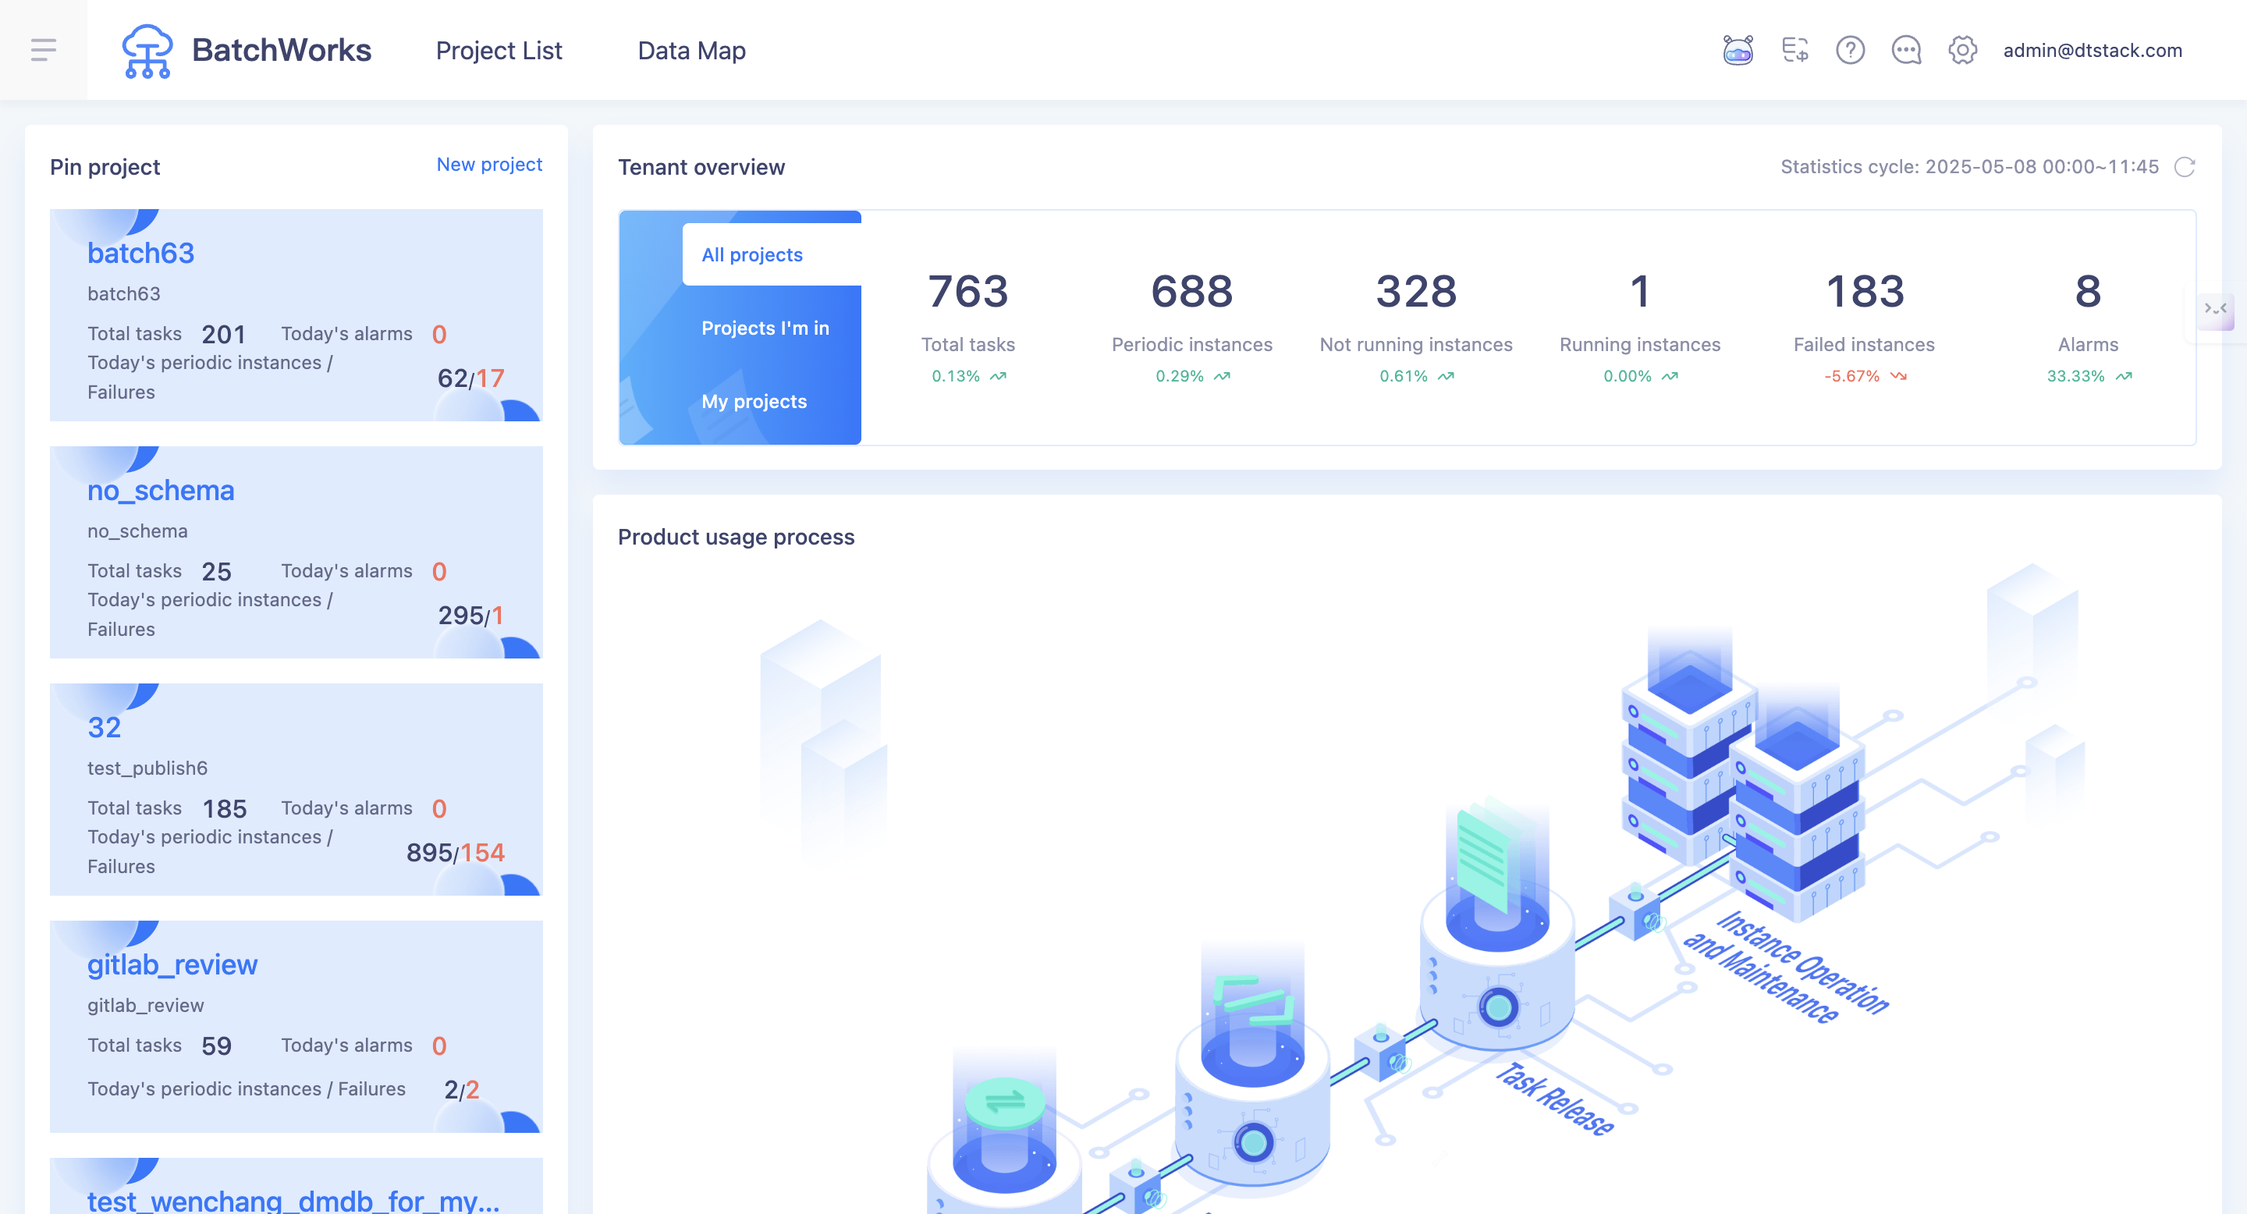
Task: Open the batch63 project
Action: pos(140,253)
